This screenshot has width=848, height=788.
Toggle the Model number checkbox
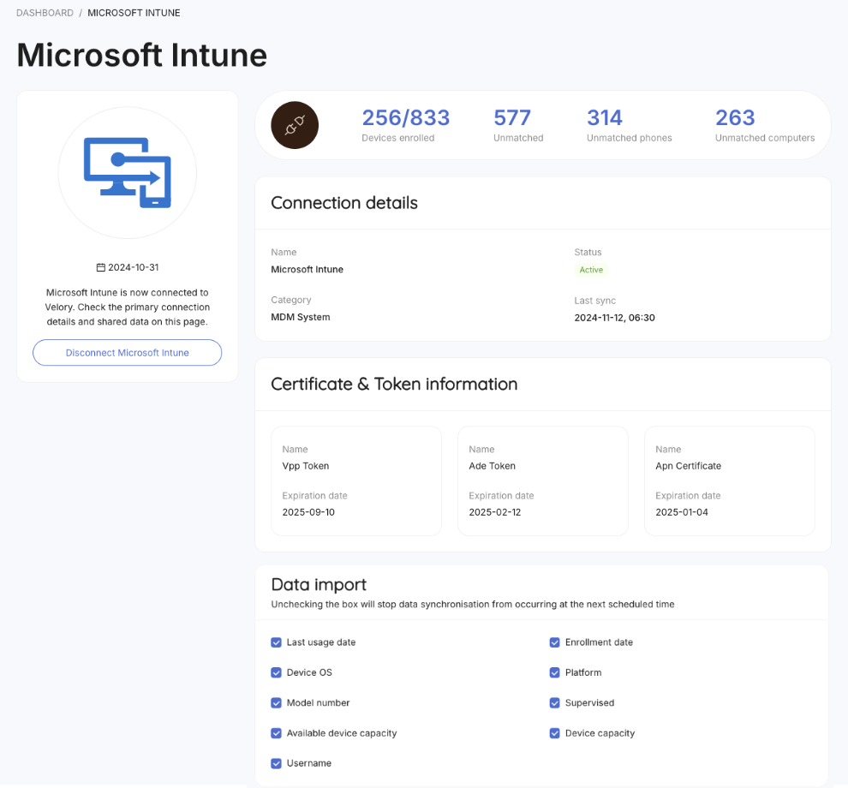[277, 702]
